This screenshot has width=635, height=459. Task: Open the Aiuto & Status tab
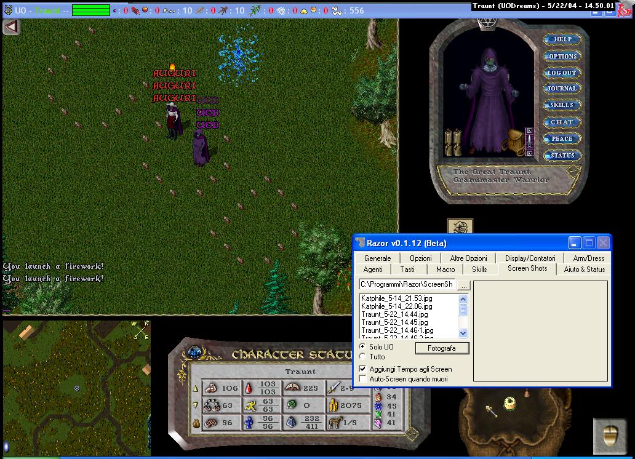[585, 269]
